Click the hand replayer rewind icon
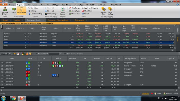The width and height of the screenshot is (180, 101). point(15,54)
